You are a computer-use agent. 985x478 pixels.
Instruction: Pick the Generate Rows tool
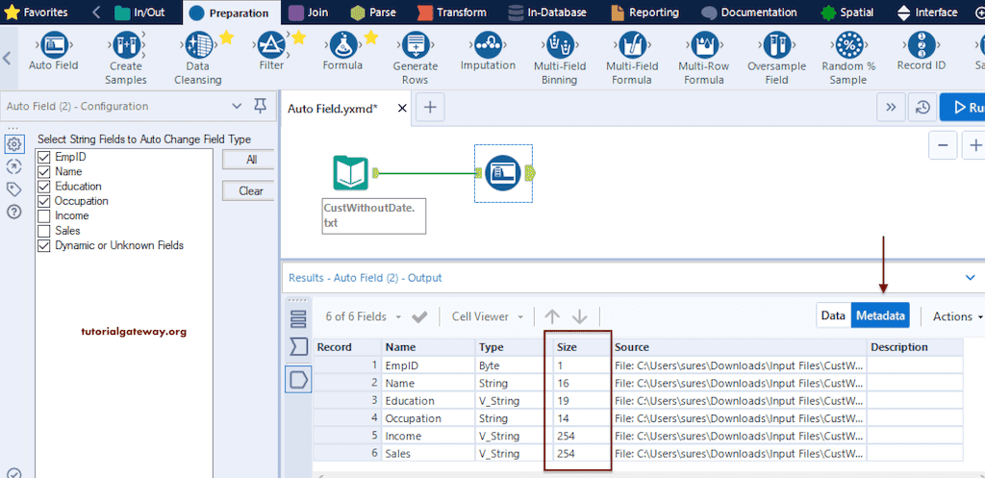click(x=416, y=58)
